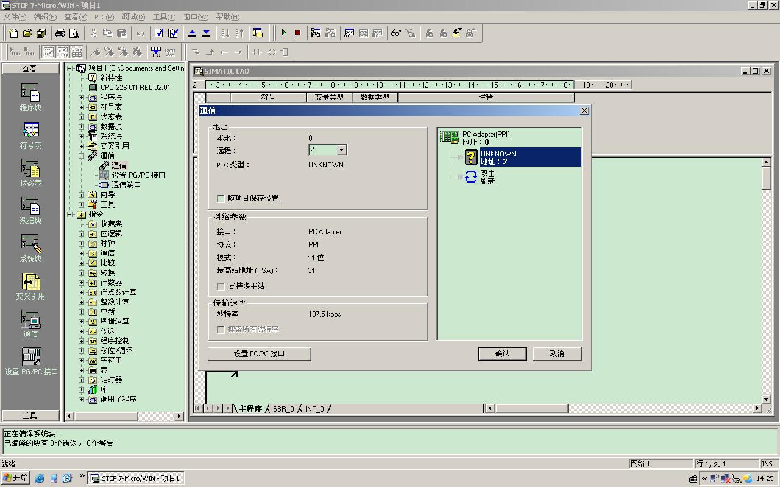The height and width of the screenshot is (487, 780).
Task: Click the 取消 button in the dialog
Action: (x=557, y=354)
